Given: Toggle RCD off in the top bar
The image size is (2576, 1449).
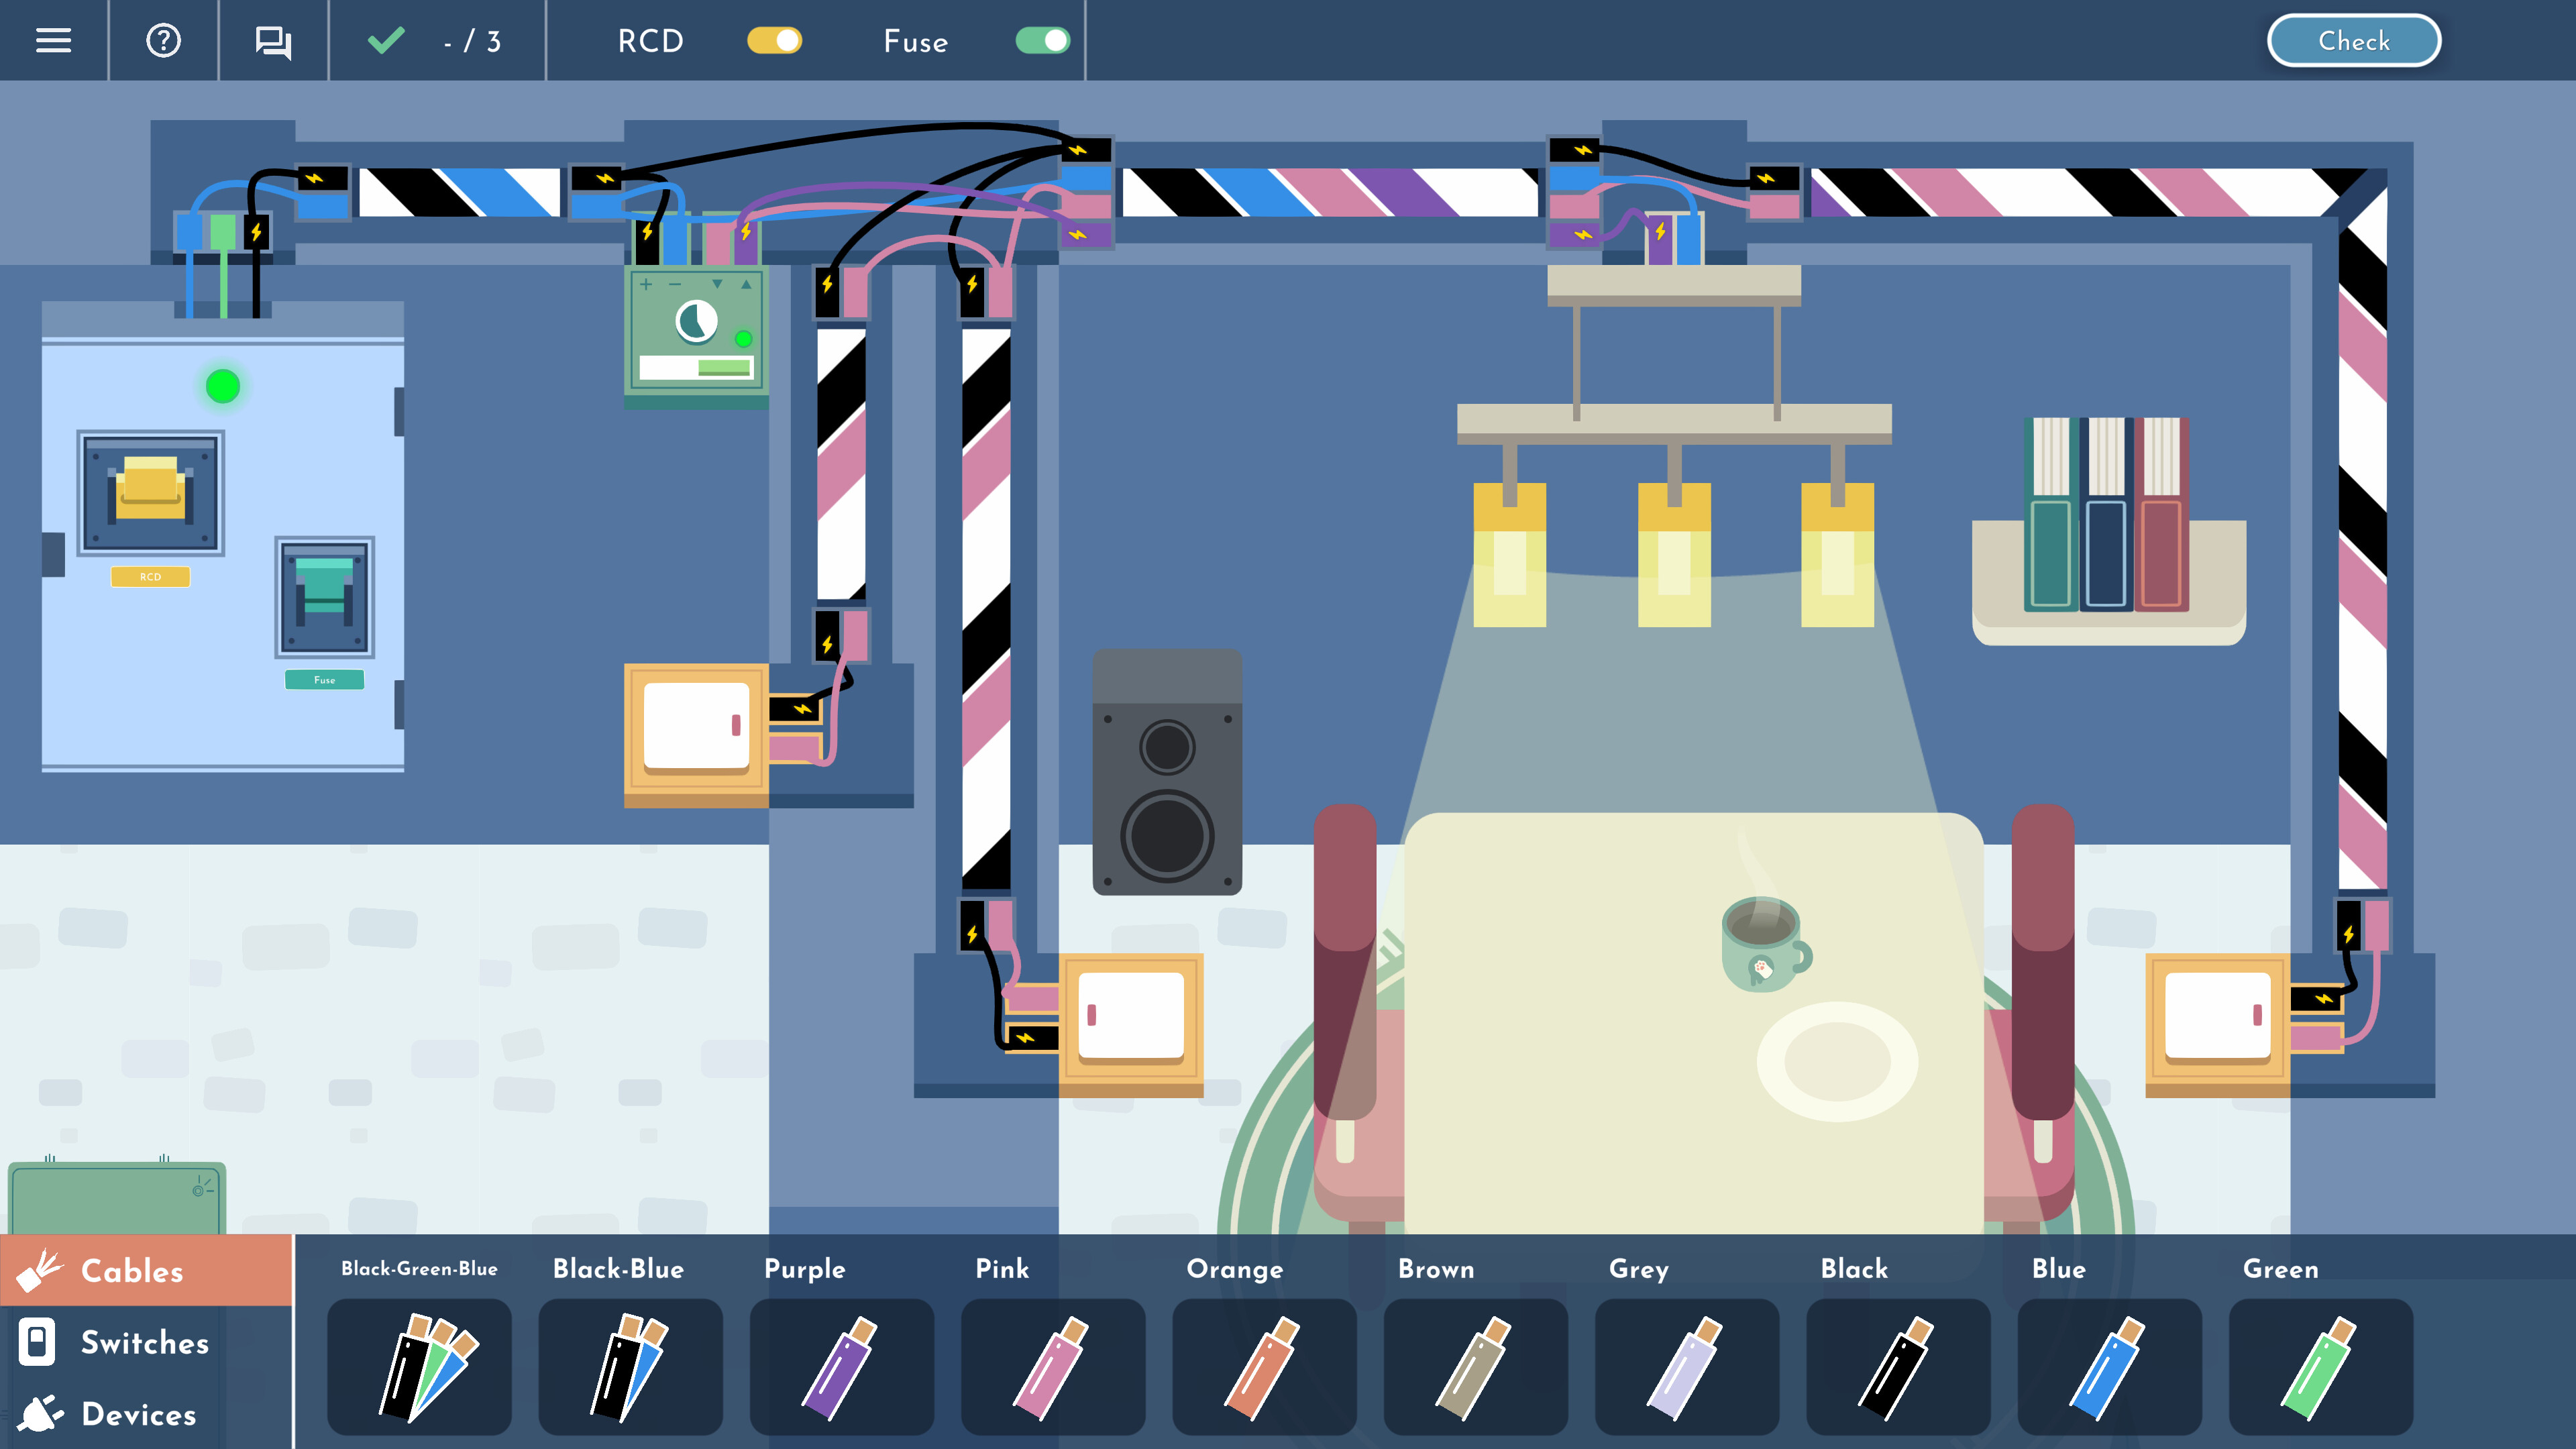Looking at the screenshot, I should [776, 41].
